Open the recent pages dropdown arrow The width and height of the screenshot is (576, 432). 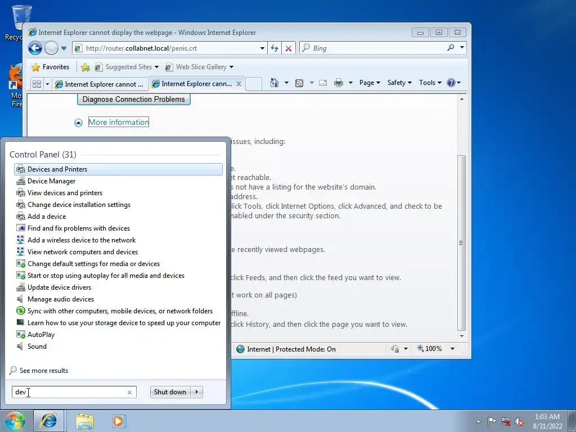coord(64,48)
